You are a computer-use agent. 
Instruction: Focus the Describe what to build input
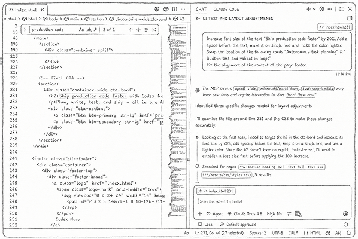pos(272,201)
